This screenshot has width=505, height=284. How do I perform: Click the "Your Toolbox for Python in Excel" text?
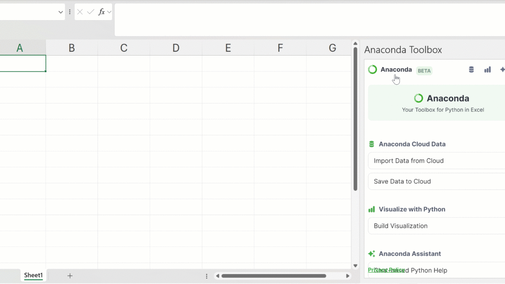[443, 110]
